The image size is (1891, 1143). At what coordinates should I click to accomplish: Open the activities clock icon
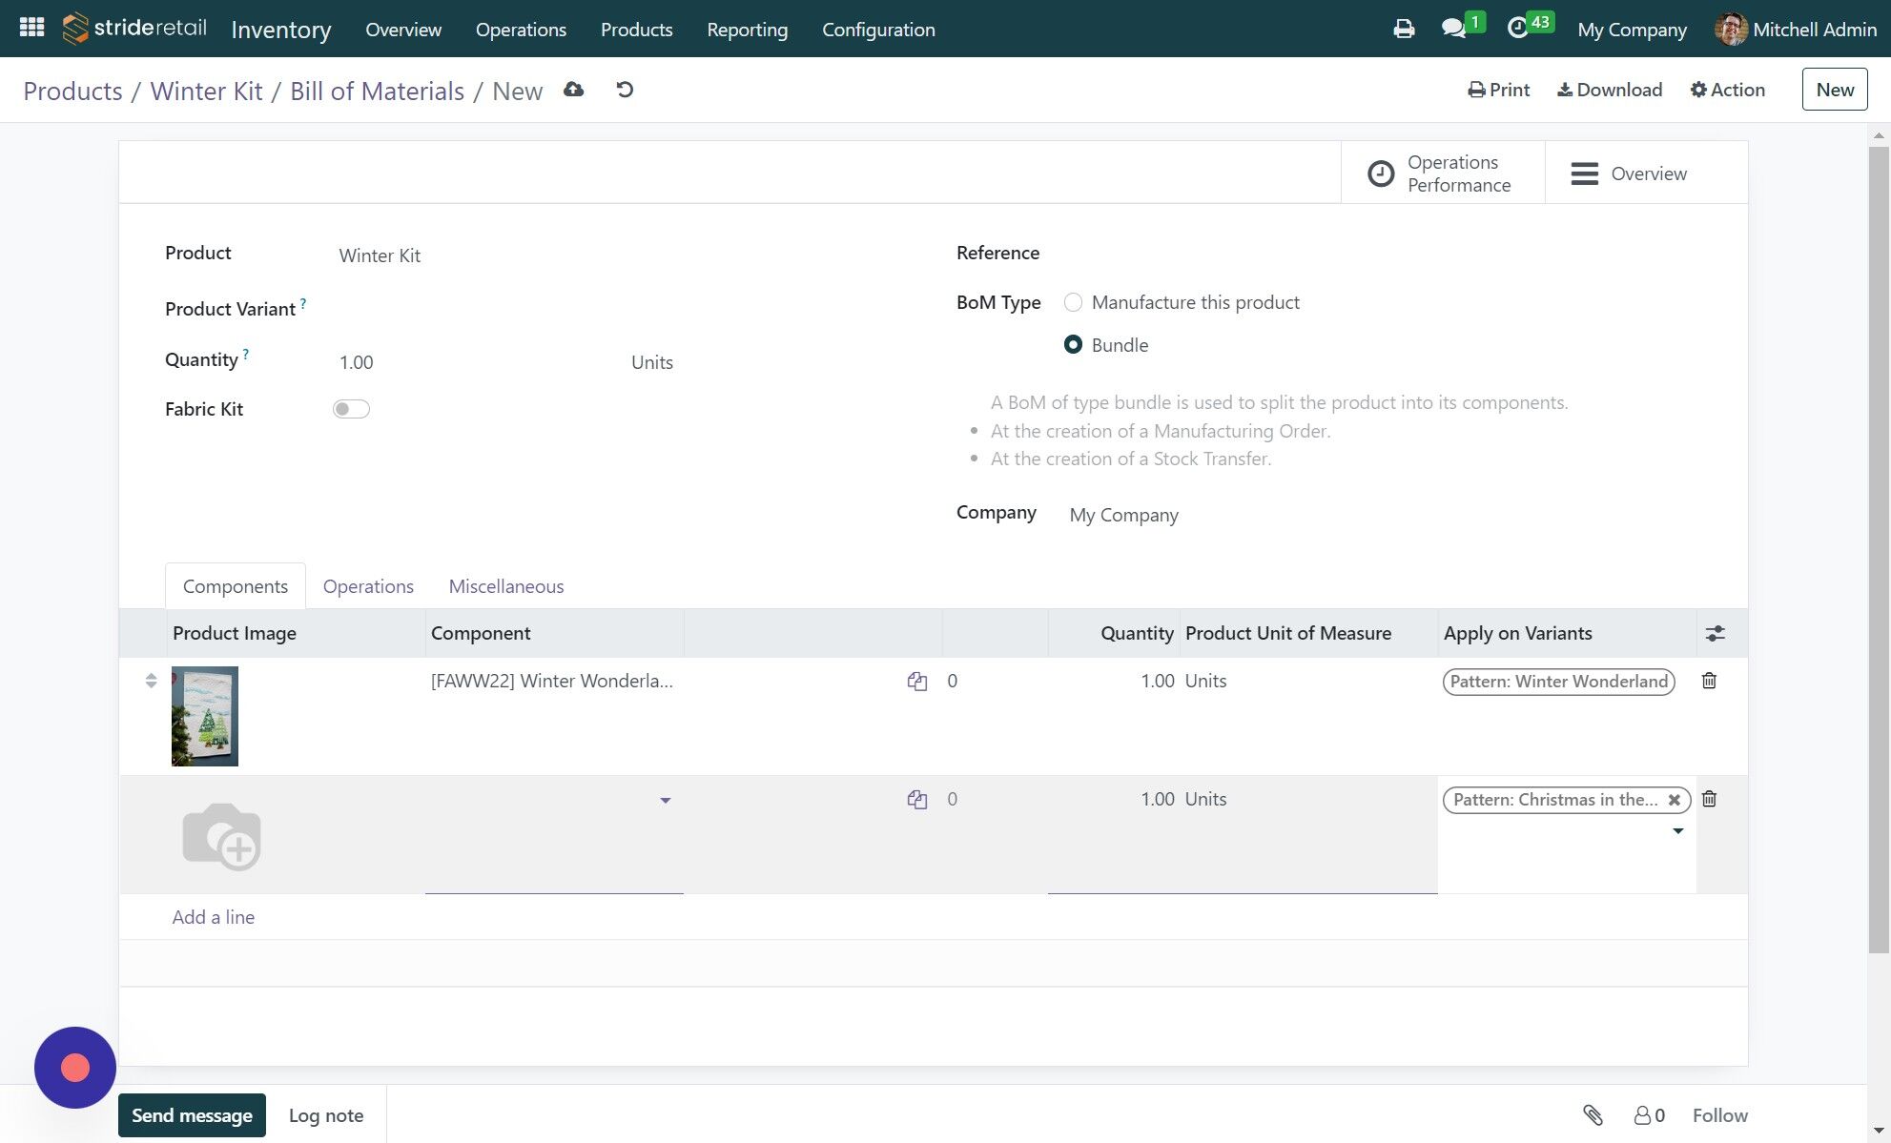tap(1517, 29)
